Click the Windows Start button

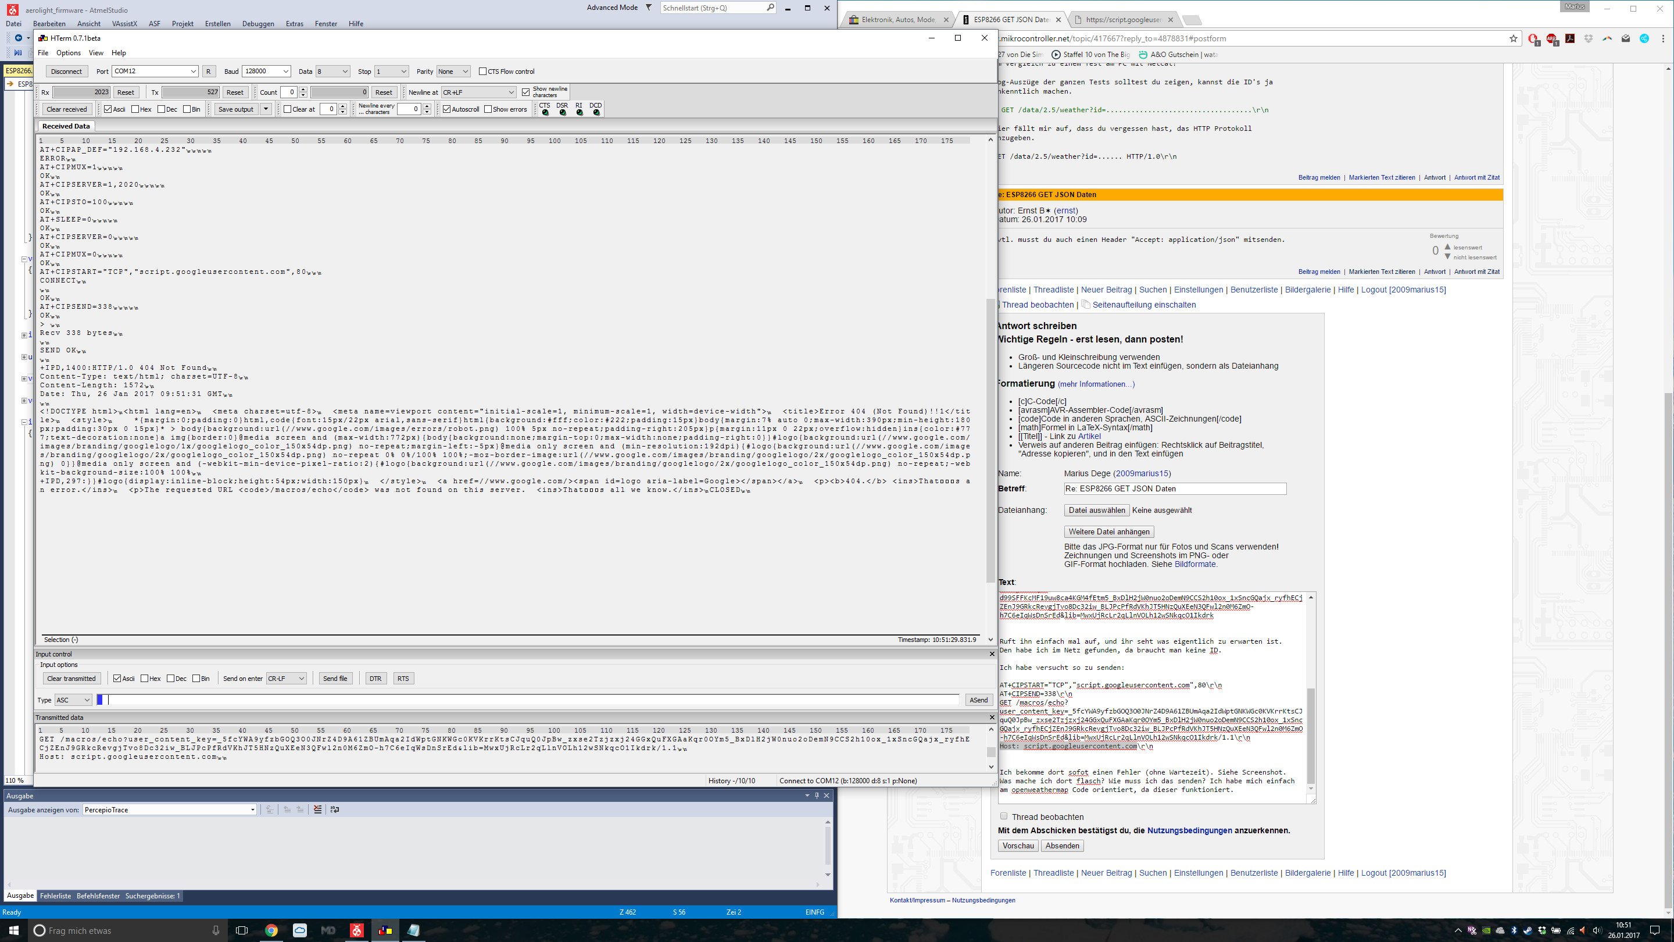coord(13,930)
